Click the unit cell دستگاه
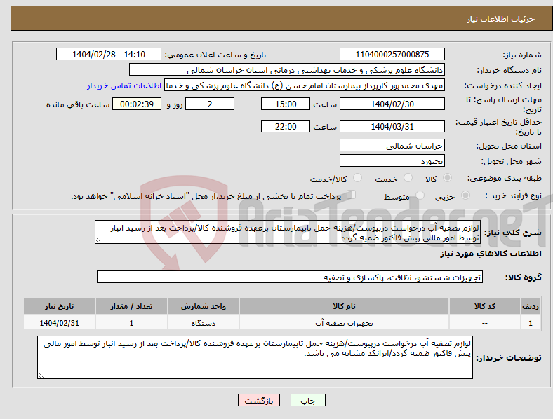Screen dimensions: 553x419 point(203,323)
